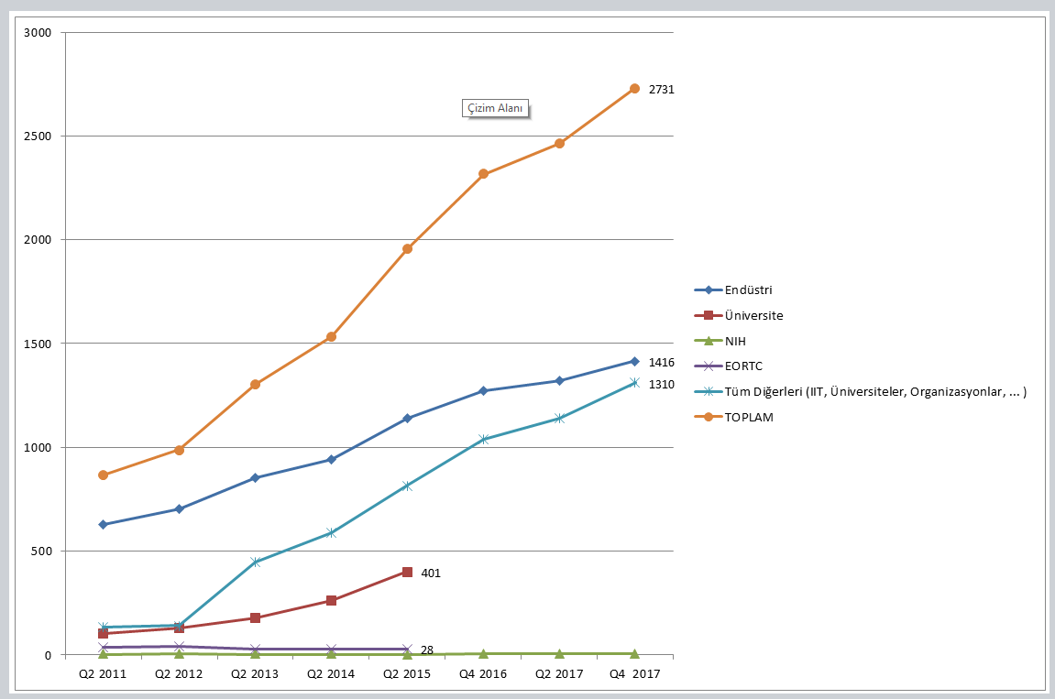Click the Q2 2011 axis label
The image size is (1055, 699).
(x=103, y=673)
